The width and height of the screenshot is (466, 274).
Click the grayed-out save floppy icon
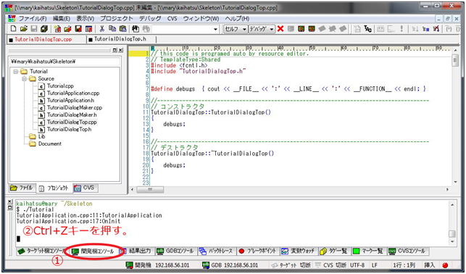click(33, 29)
